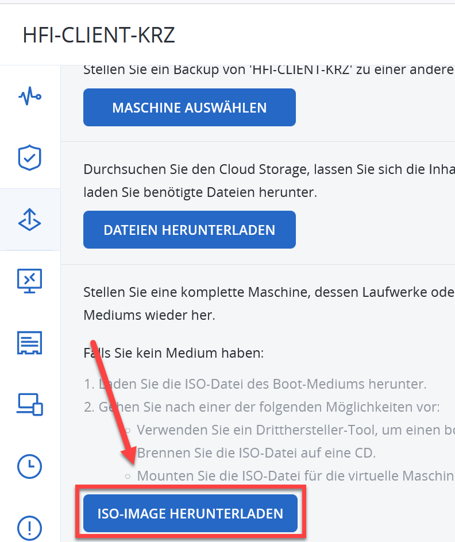The image size is (455, 542).
Task: Click the DATEIEN HERUNTERLADEN button
Action: tap(189, 230)
